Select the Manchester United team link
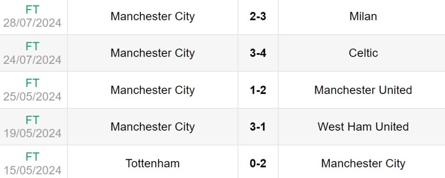Screen dimensions: 445x178 click(x=363, y=90)
